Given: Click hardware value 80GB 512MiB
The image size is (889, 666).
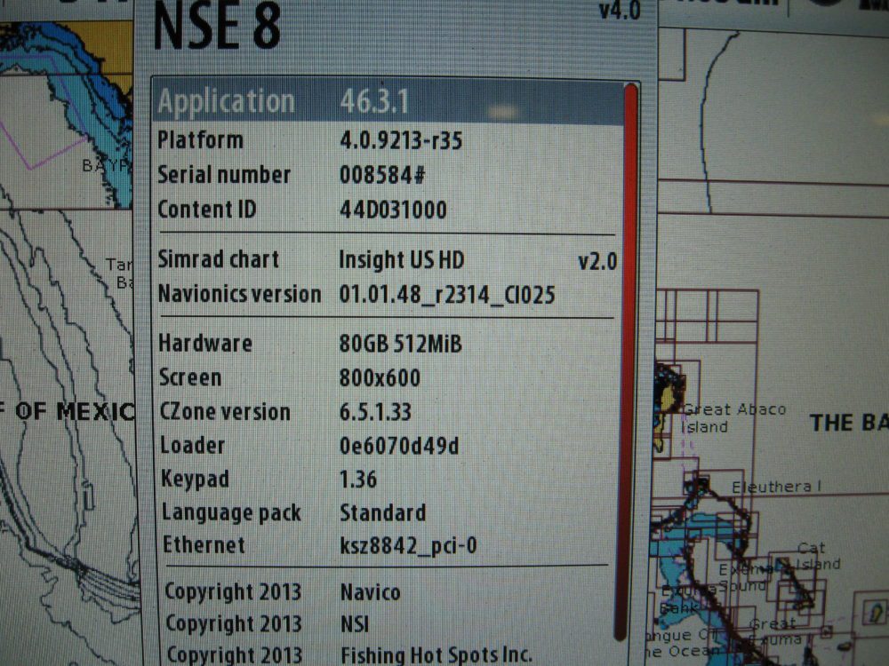Looking at the screenshot, I should click(400, 344).
